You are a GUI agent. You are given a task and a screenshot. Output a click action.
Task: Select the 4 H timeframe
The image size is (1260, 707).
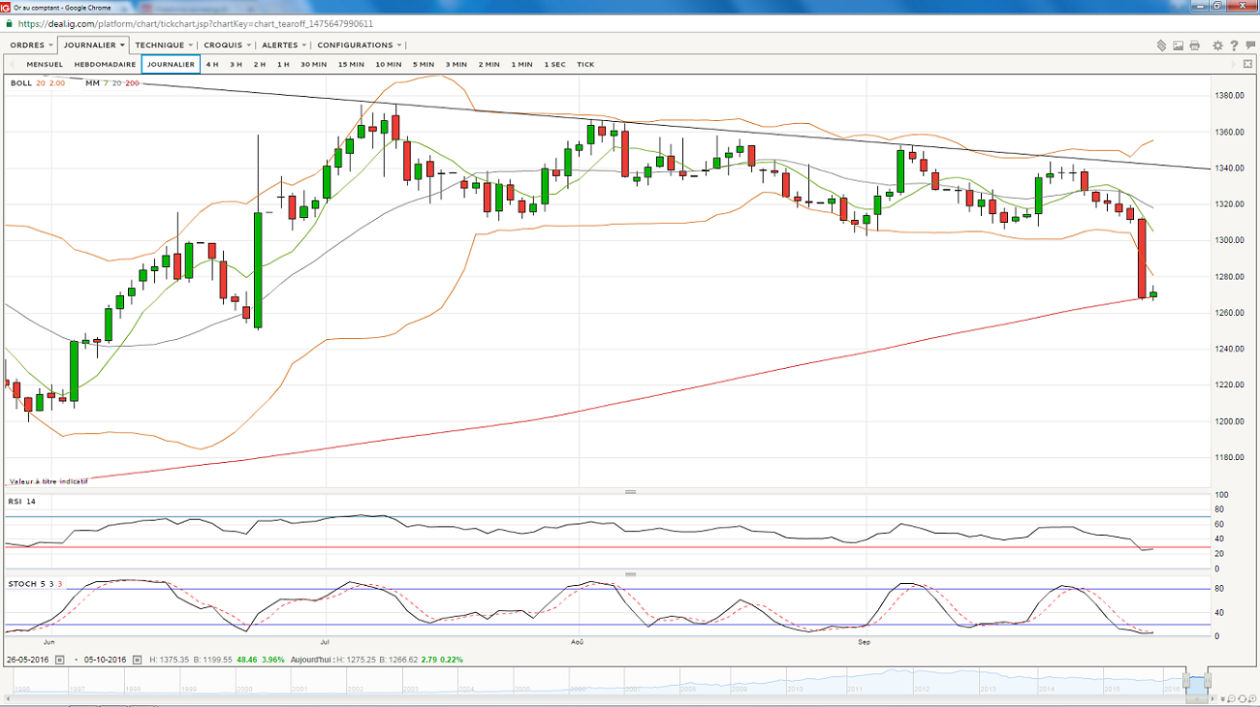[212, 65]
